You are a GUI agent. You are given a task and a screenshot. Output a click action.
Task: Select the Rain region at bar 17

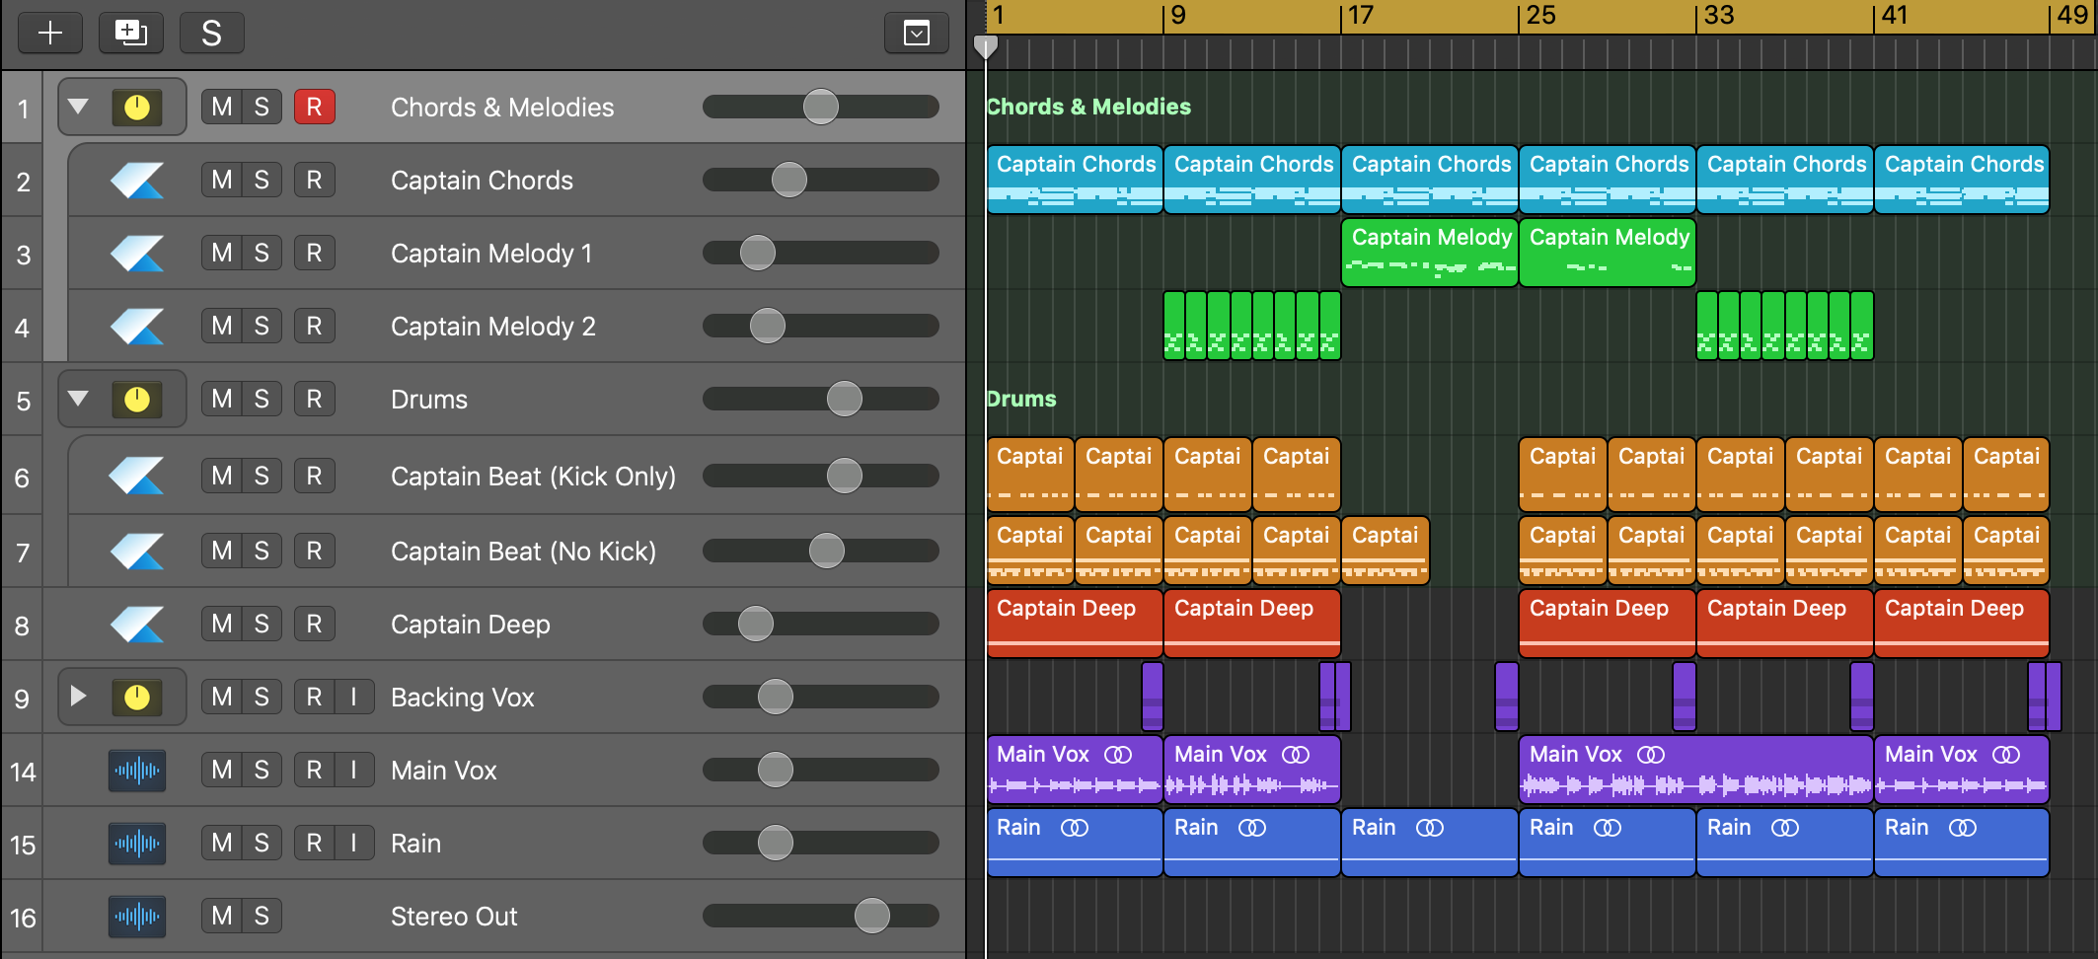[x=1430, y=843]
